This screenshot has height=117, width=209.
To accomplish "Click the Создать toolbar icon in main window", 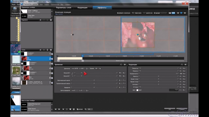I will (x=15, y=9).
